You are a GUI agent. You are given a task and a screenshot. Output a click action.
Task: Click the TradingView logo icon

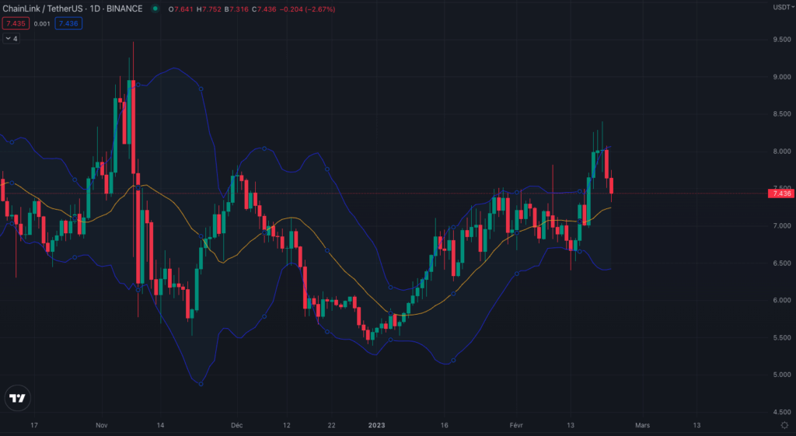point(17,398)
